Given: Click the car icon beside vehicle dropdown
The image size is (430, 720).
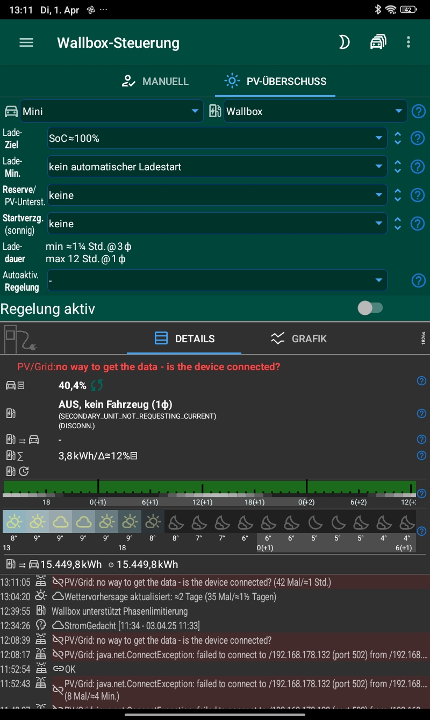Looking at the screenshot, I should point(11,111).
